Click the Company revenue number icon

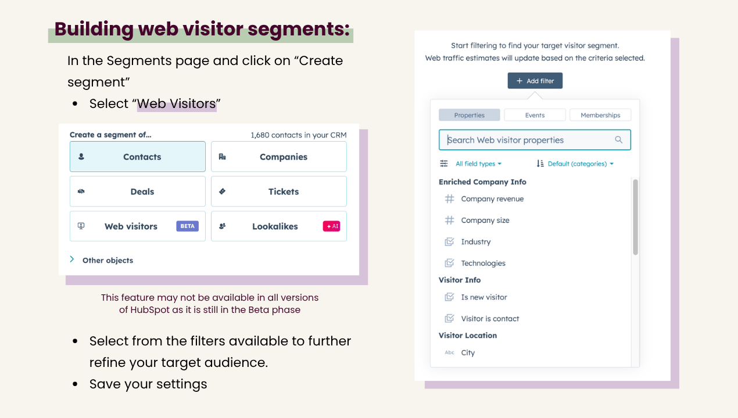click(x=449, y=199)
